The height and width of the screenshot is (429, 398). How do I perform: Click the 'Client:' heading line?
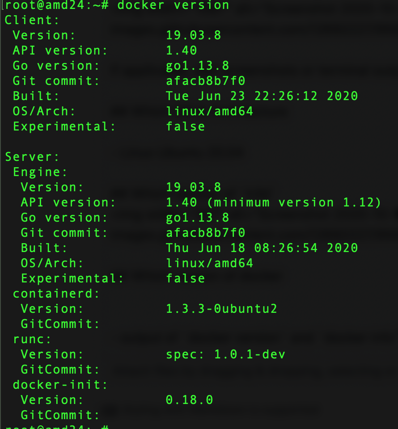click(x=32, y=20)
